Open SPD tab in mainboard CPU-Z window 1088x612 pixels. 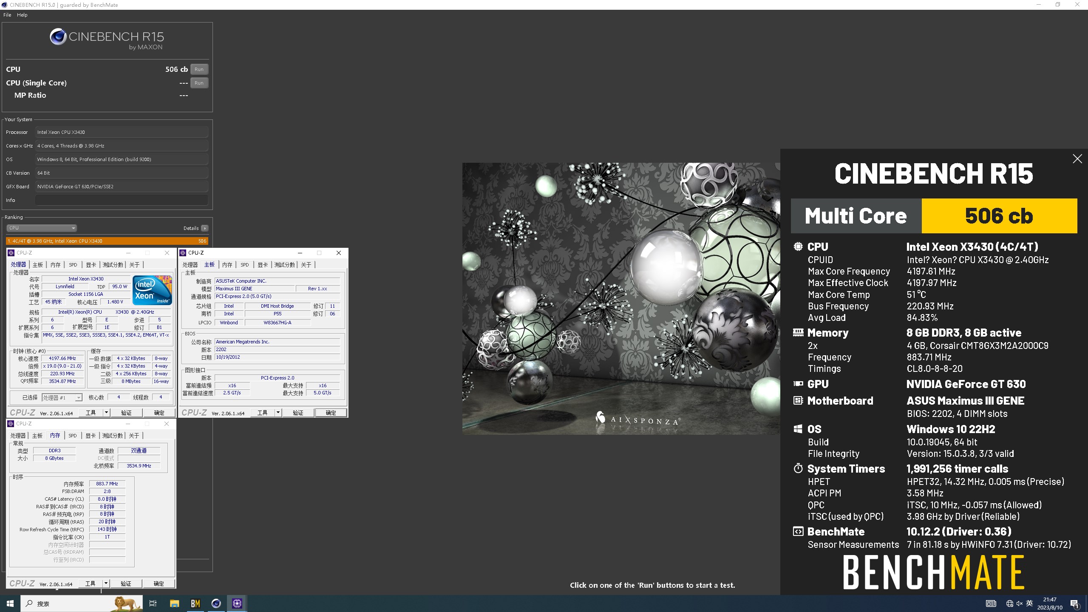point(245,265)
